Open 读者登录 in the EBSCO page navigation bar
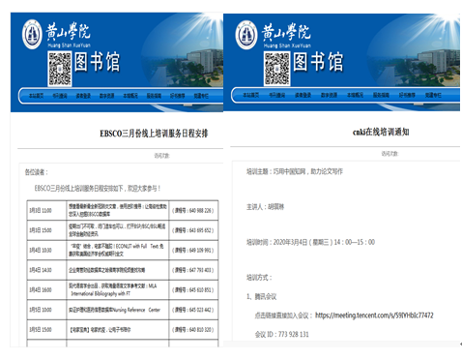 (x=83, y=96)
